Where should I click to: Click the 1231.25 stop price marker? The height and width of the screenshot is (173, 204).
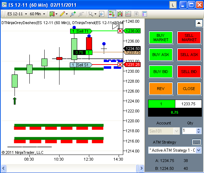pos(132,65)
